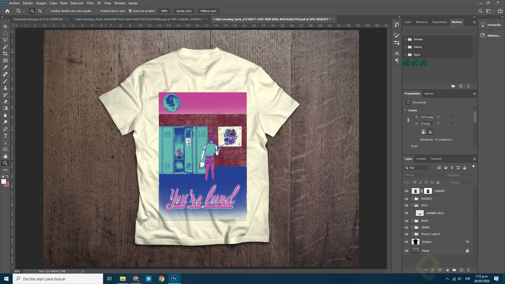This screenshot has height=284, width=505.
Task: Enable Cambiar tamaño vent. para ajustar checkbox
Action: click(x=48, y=11)
